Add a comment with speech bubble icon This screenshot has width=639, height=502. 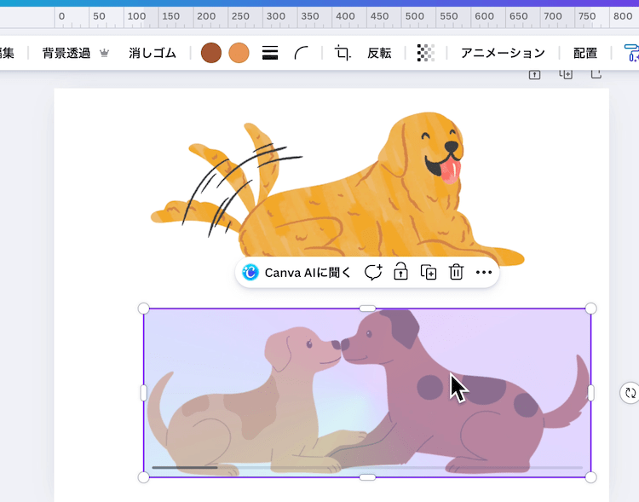373,273
